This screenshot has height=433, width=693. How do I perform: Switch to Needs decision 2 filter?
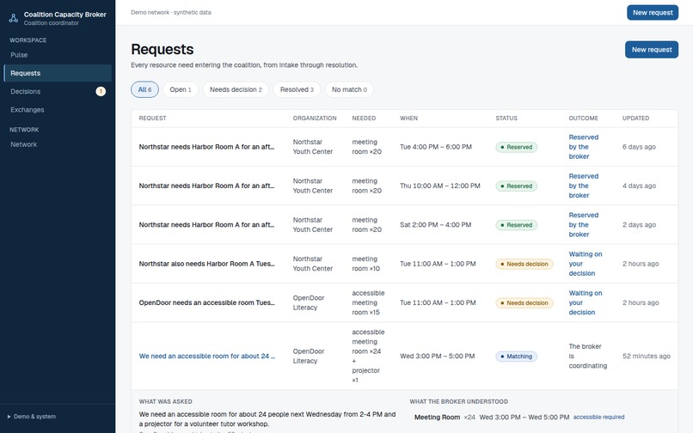click(x=236, y=89)
